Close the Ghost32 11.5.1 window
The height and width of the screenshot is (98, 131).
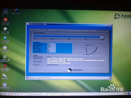pyautogui.click(x=111, y=25)
